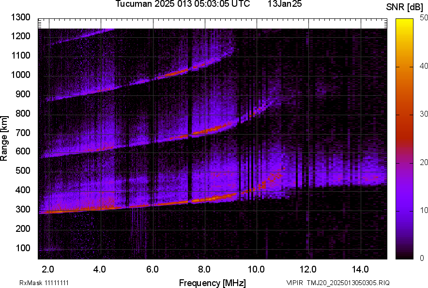Click the "Tucuman 2025 013 05:03:05 UTC" title

coord(183,4)
